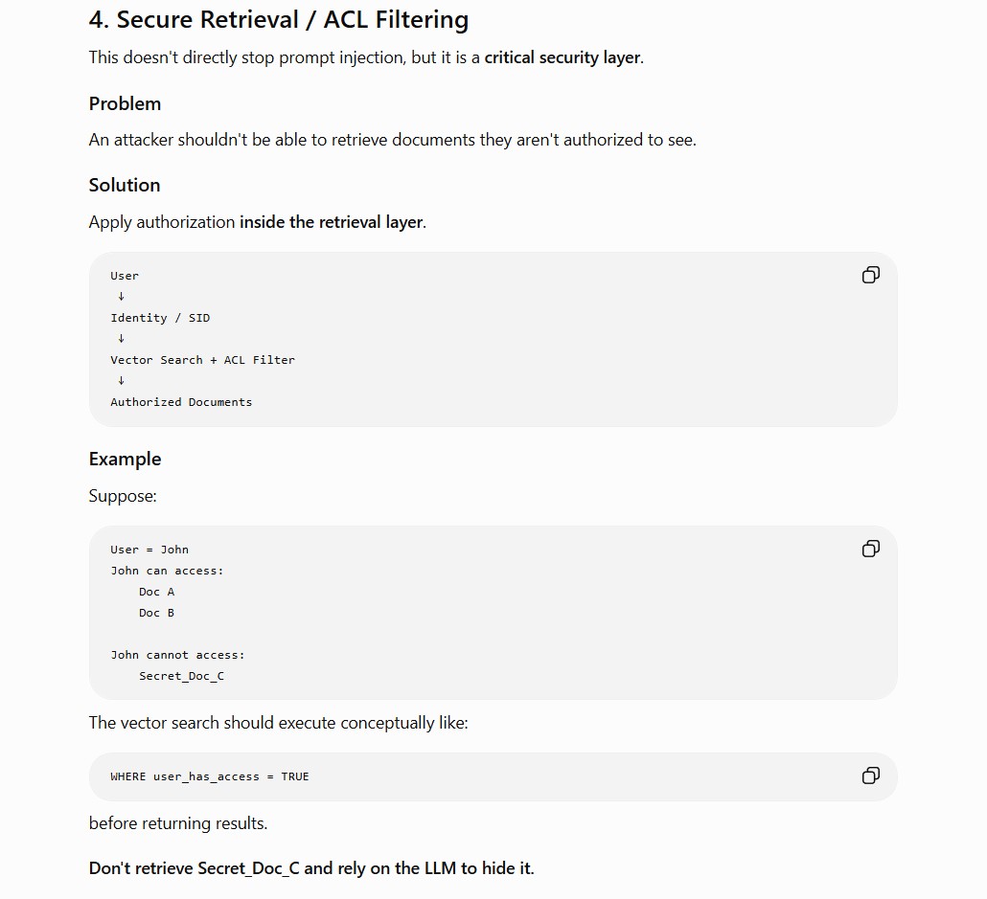Click 'Doc A' in the access list
The width and height of the screenshot is (987, 899).
pyautogui.click(x=157, y=592)
